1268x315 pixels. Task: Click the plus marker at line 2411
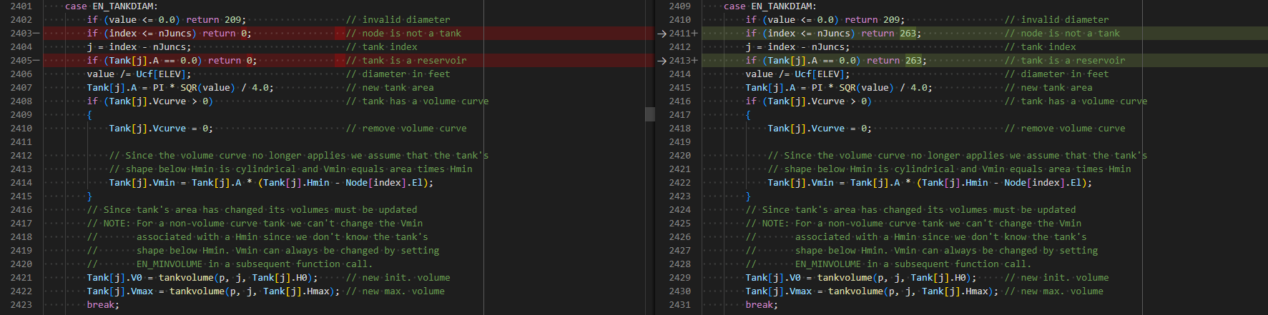coord(694,34)
